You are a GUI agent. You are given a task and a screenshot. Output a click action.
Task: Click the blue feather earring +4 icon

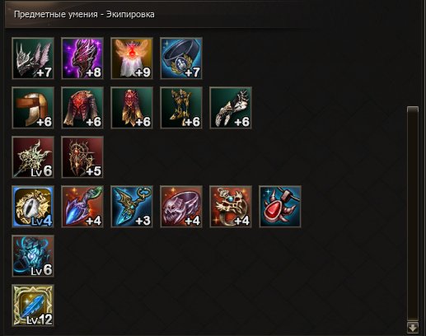pyautogui.click(x=82, y=207)
